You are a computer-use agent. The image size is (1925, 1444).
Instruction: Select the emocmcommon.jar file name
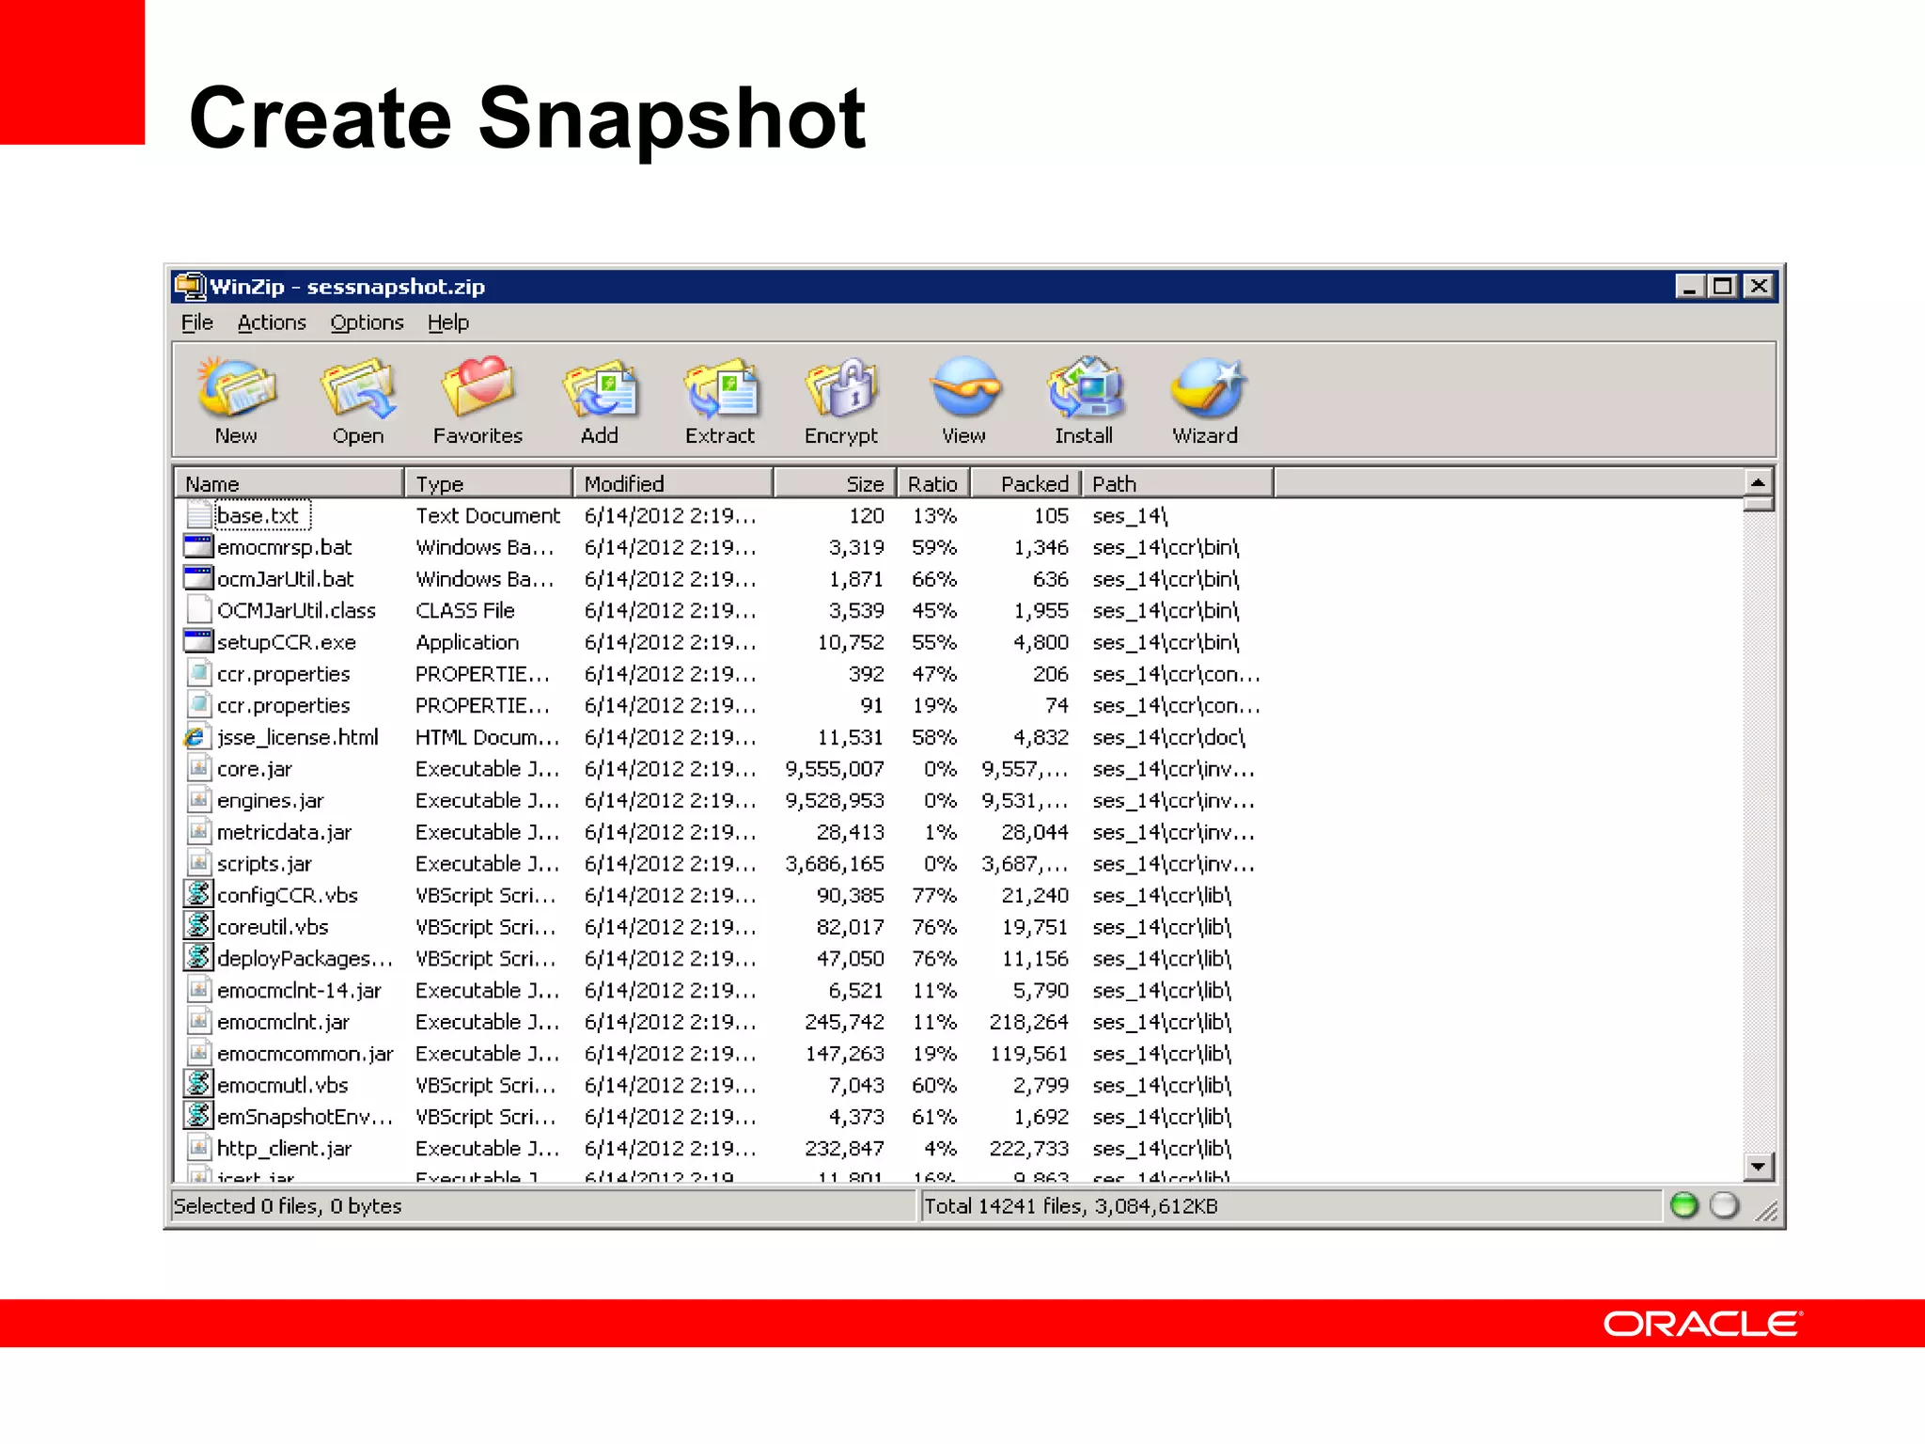point(305,1053)
